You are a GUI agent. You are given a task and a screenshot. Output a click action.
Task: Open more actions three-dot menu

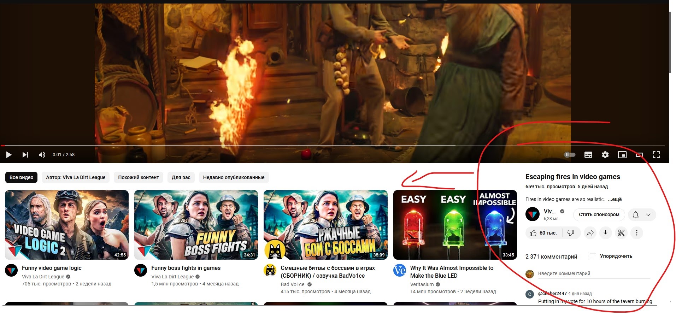(637, 233)
